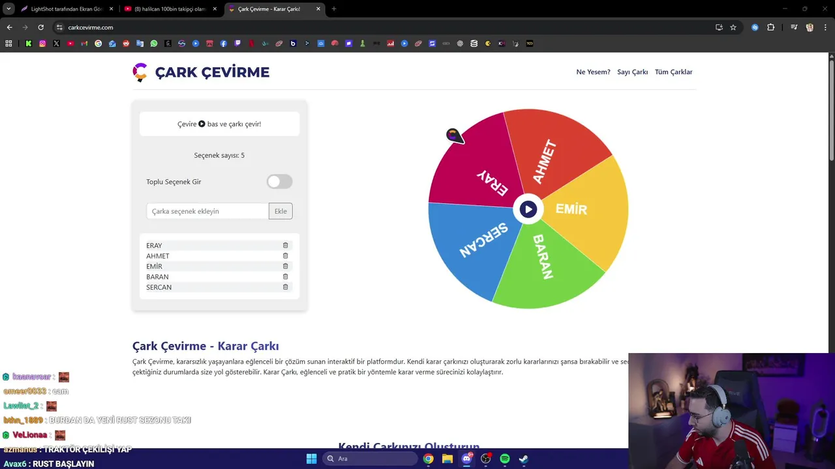Open Discord from the taskbar
835x469 pixels.
point(466,459)
